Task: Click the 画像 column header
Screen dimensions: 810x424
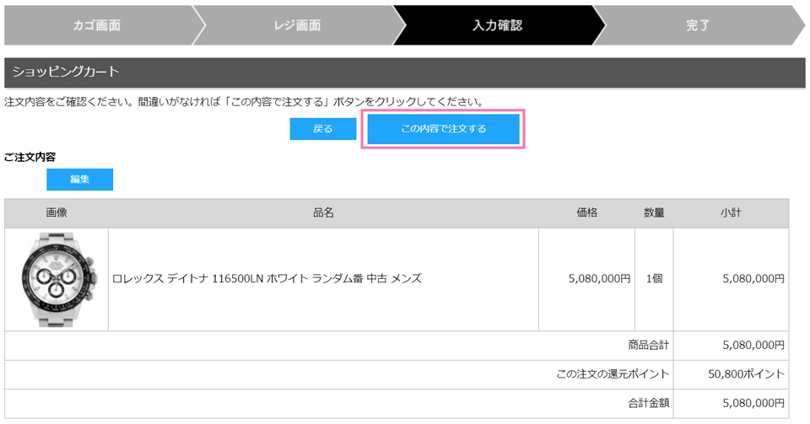Action: coord(57,213)
